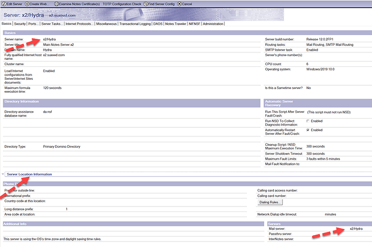Click the Create Web icon
The height and width of the screenshot is (247, 372).
[27, 4]
